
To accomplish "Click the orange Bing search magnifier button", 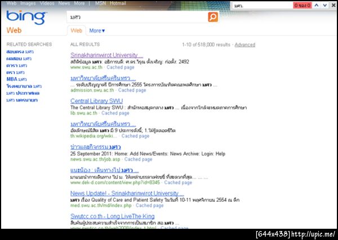I will point(213,17).
